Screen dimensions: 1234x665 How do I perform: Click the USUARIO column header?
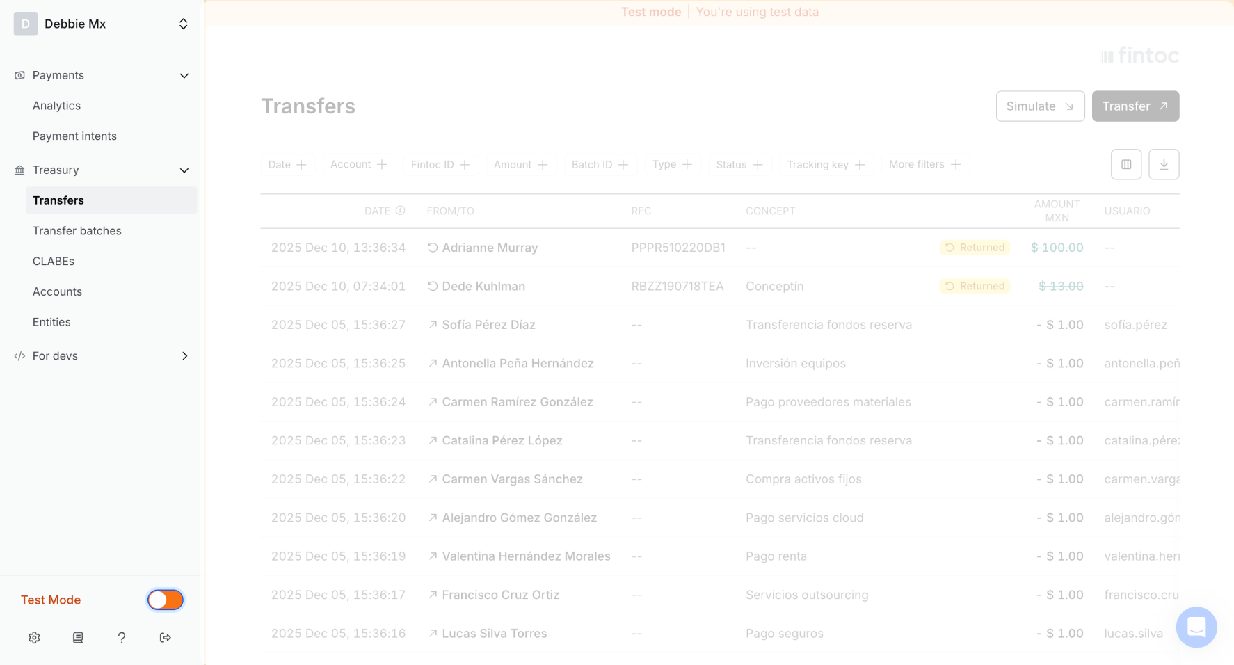pyautogui.click(x=1127, y=211)
